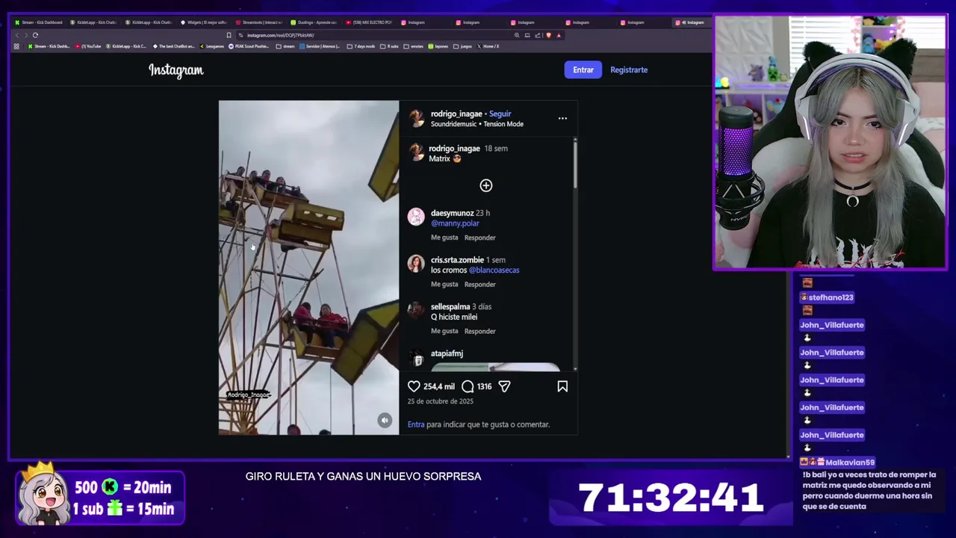Click the share page icon in the address bar
Viewport: 956px width, 538px height.
[x=537, y=35]
